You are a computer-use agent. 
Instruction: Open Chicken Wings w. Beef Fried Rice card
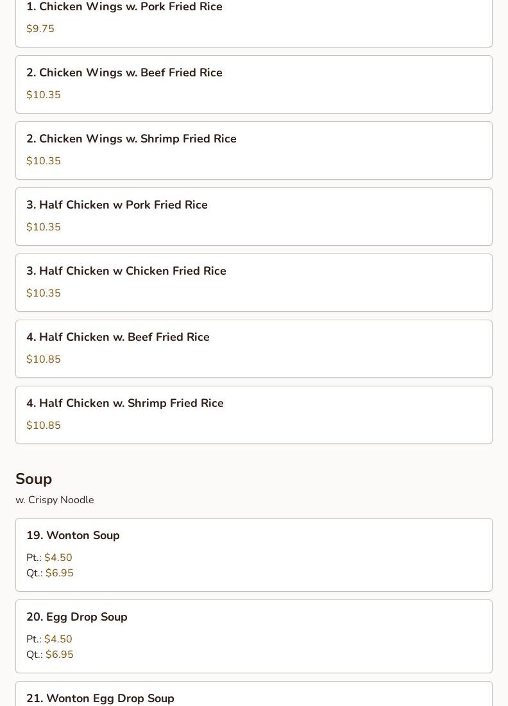(x=254, y=84)
